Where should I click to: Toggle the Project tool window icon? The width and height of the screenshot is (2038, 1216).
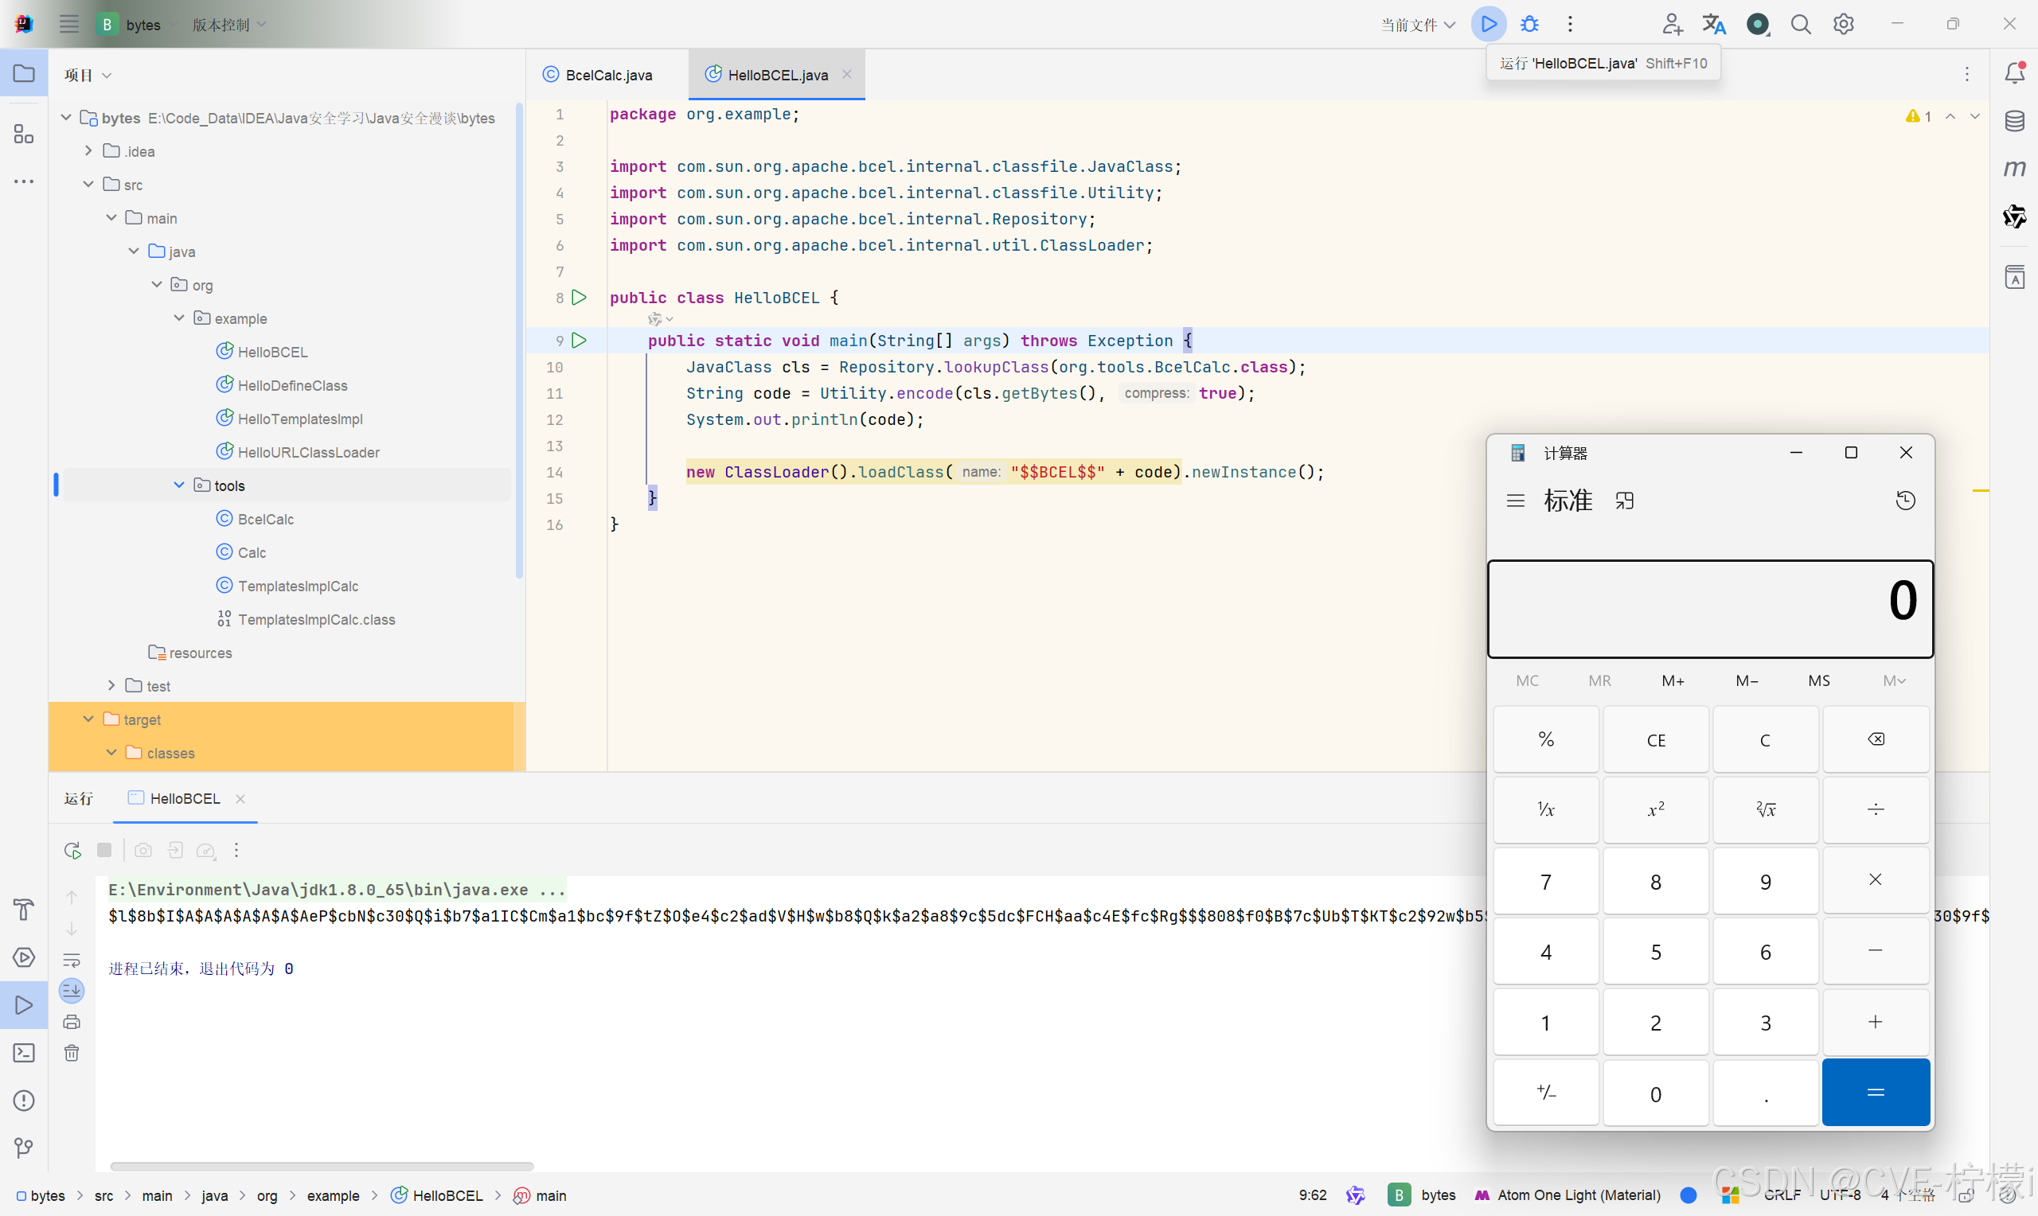click(x=24, y=73)
